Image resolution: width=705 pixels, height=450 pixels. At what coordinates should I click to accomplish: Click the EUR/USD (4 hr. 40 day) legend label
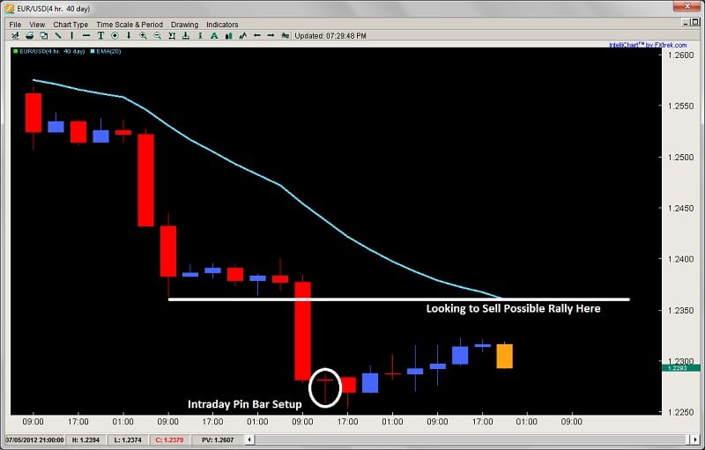52,52
